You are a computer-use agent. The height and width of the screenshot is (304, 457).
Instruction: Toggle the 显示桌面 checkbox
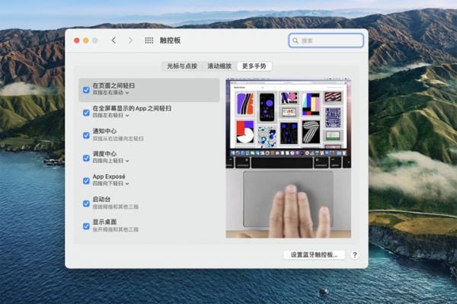coord(86,226)
